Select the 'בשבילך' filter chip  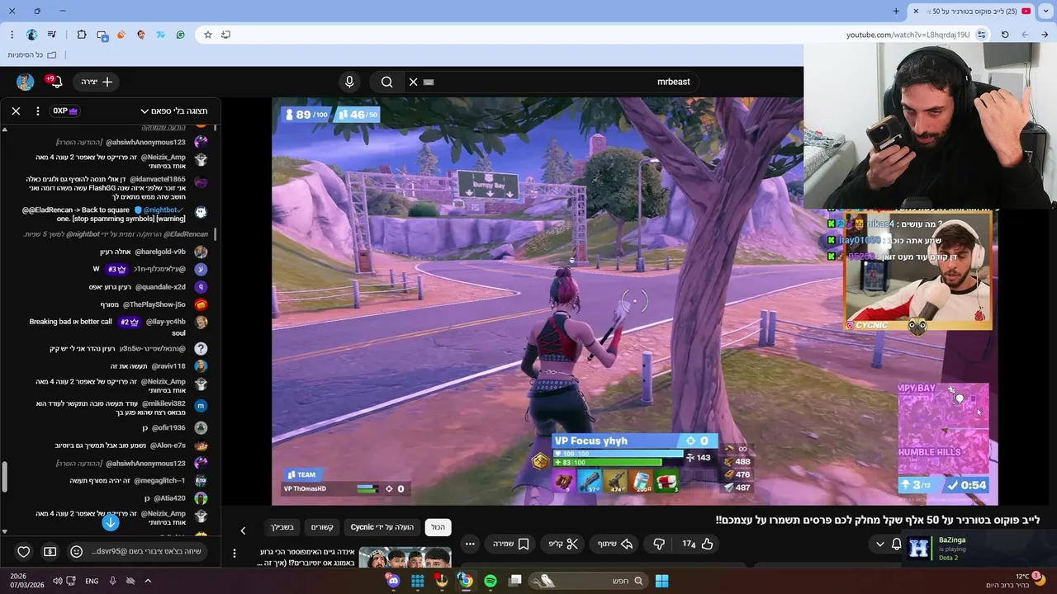pyautogui.click(x=282, y=527)
